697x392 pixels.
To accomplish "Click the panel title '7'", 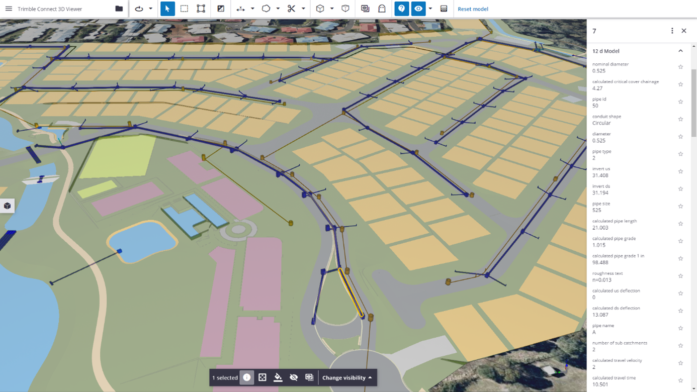I will coord(594,31).
